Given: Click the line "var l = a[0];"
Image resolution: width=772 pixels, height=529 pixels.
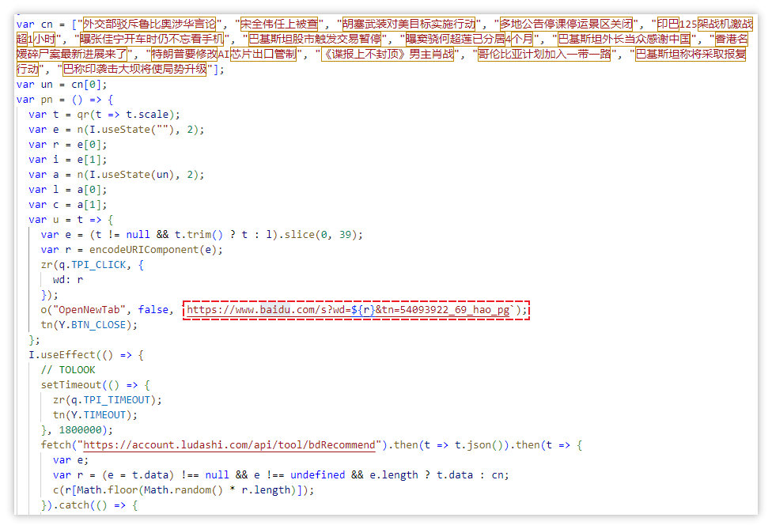Looking at the screenshot, I should (67, 190).
